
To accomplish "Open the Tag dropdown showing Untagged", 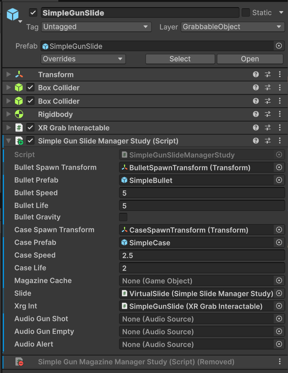I will tap(96, 27).
